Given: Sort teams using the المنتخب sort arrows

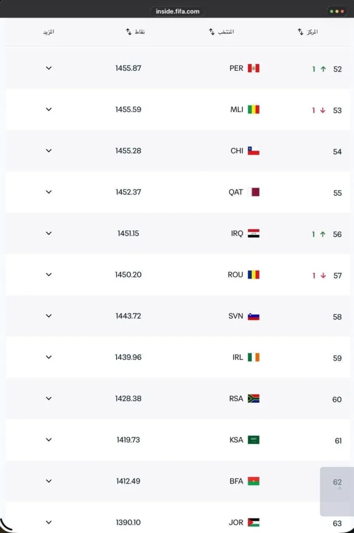Looking at the screenshot, I should pyautogui.click(x=211, y=32).
